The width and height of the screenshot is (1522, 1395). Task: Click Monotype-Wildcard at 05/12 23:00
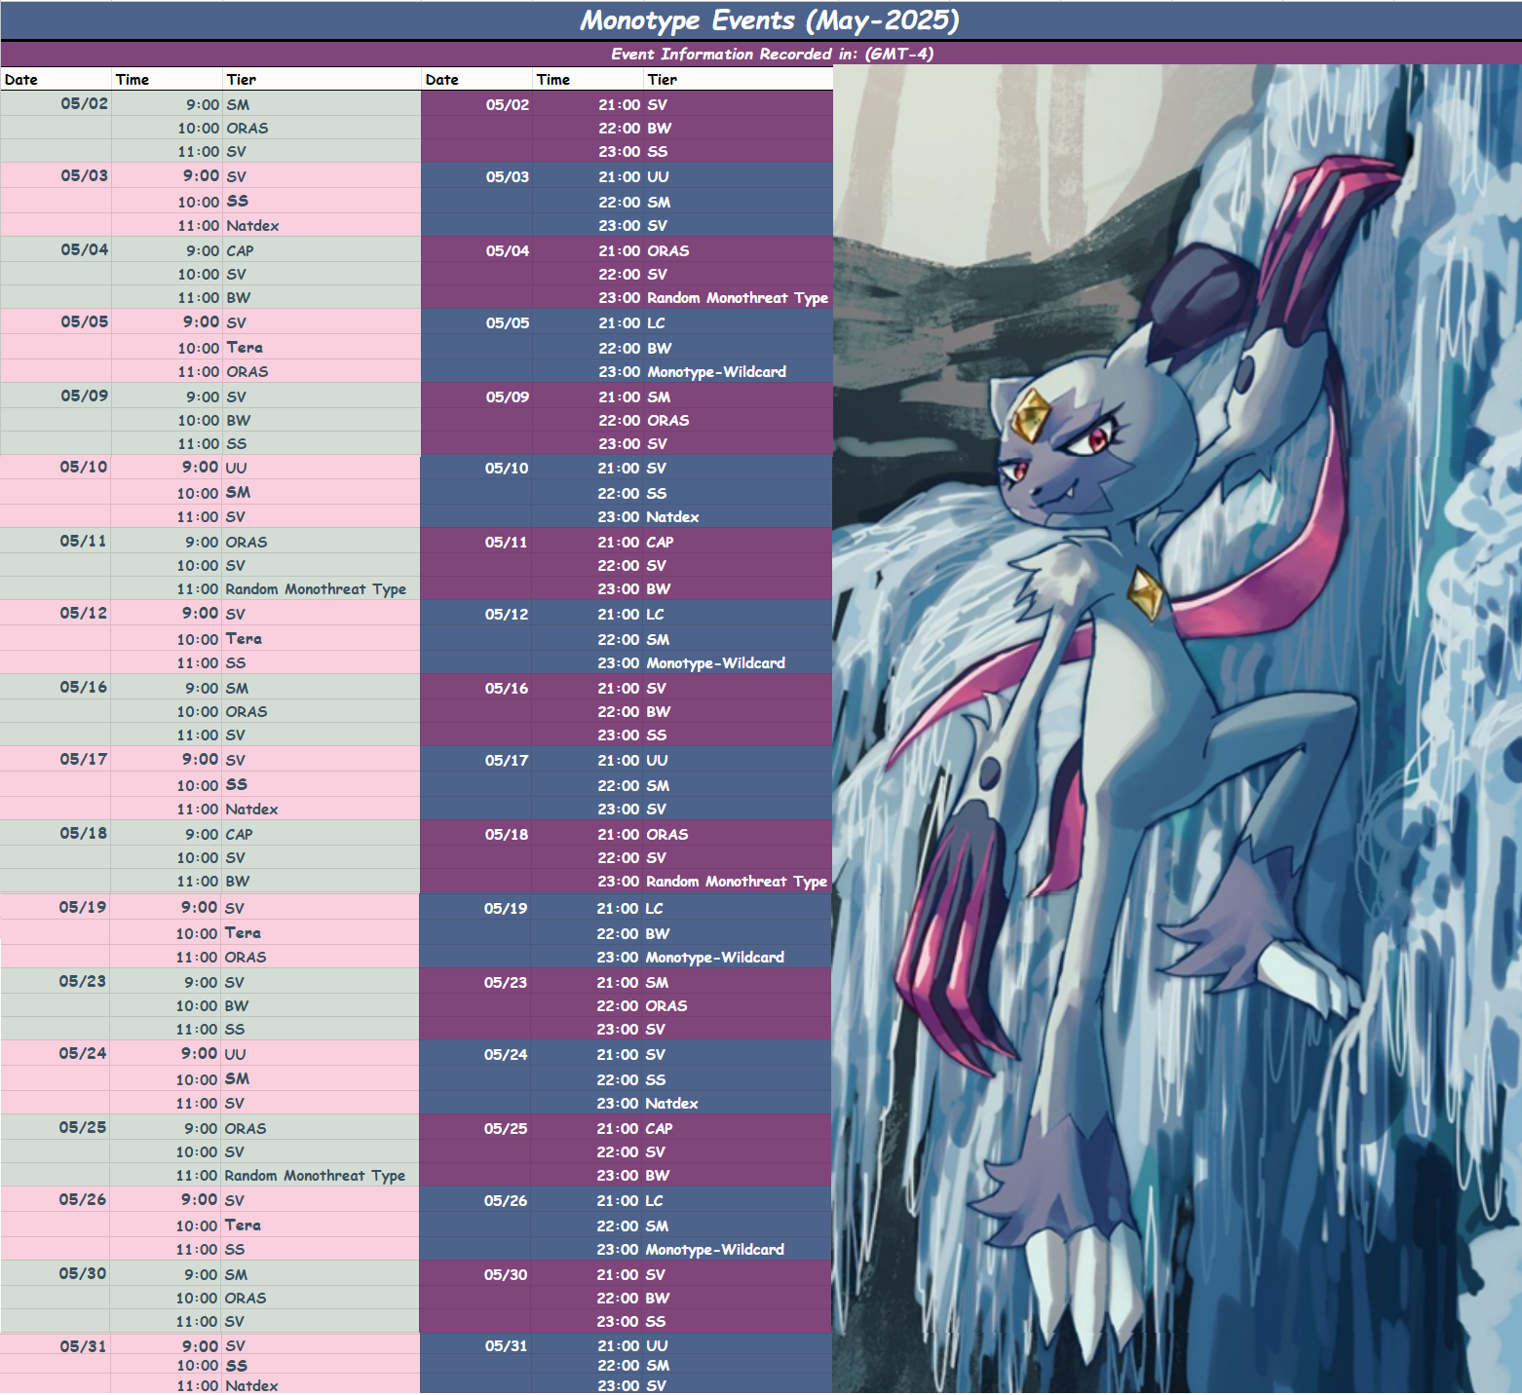(716, 662)
